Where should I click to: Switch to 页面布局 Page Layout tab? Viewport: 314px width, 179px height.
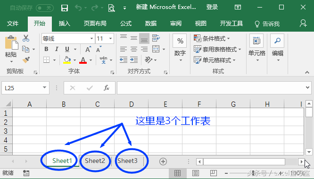(95, 24)
